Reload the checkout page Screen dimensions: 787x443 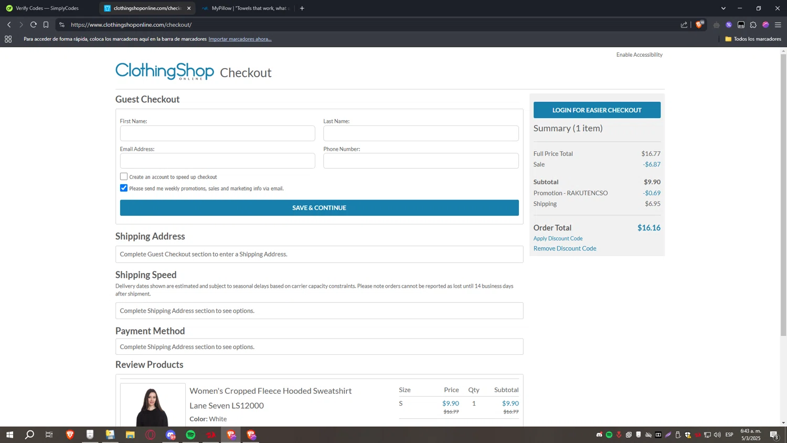click(34, 25)
